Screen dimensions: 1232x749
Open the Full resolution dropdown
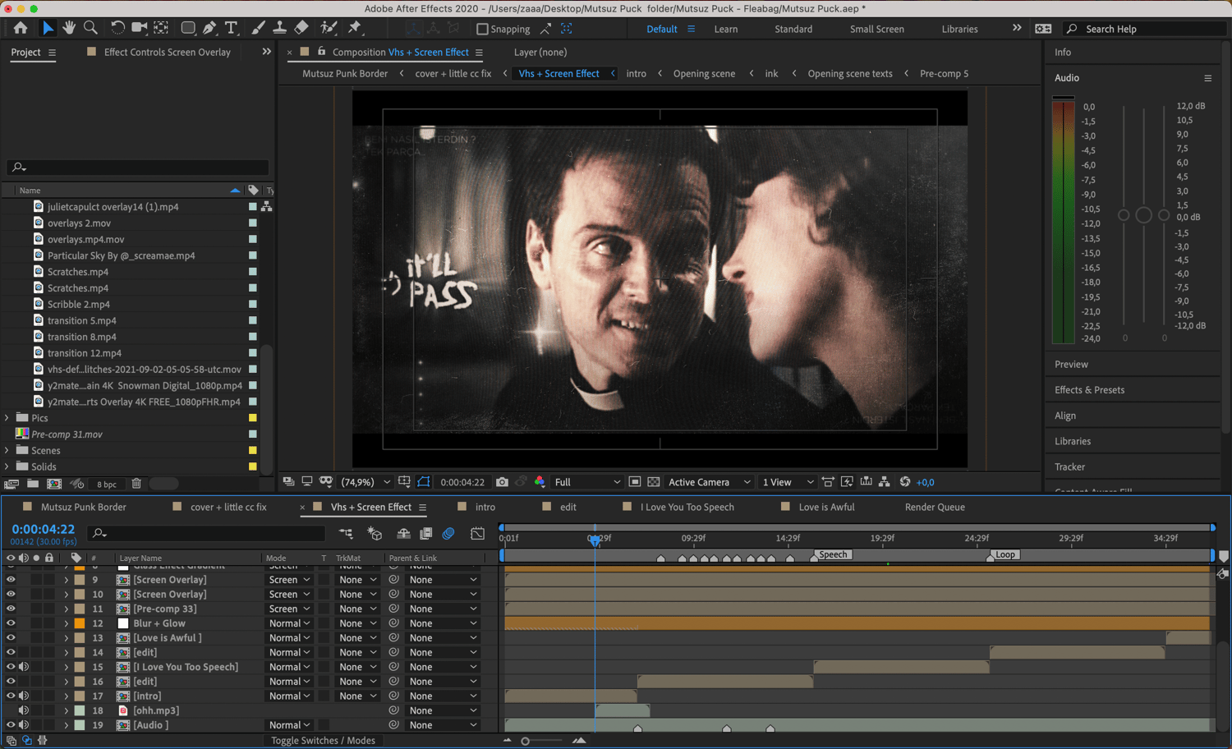[586, 482]
